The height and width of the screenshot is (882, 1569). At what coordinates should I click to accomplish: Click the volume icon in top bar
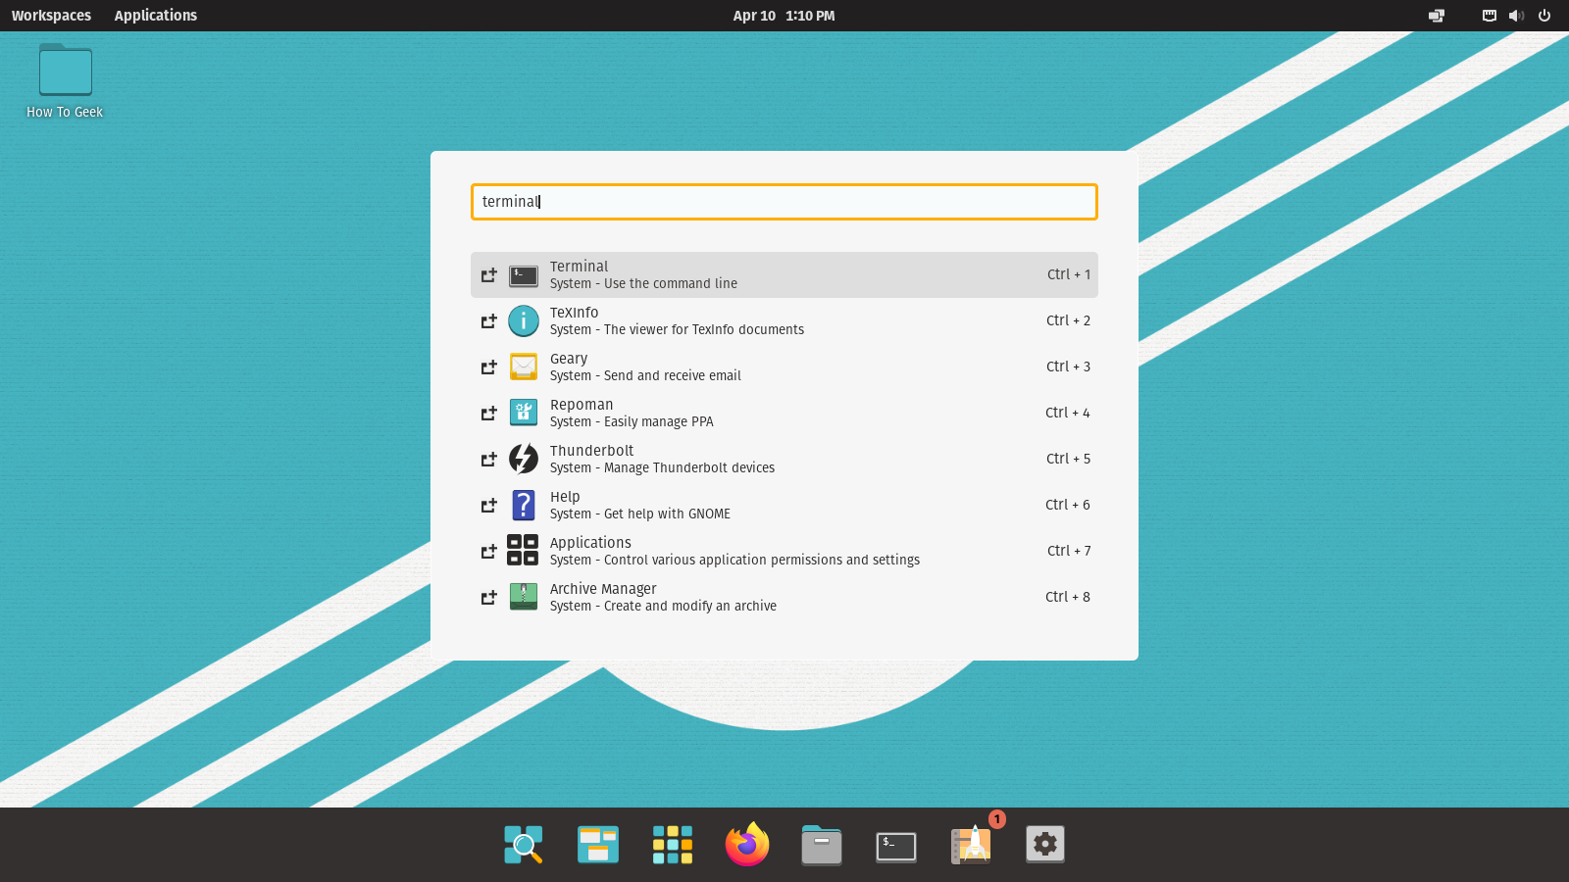(1517, 16)
